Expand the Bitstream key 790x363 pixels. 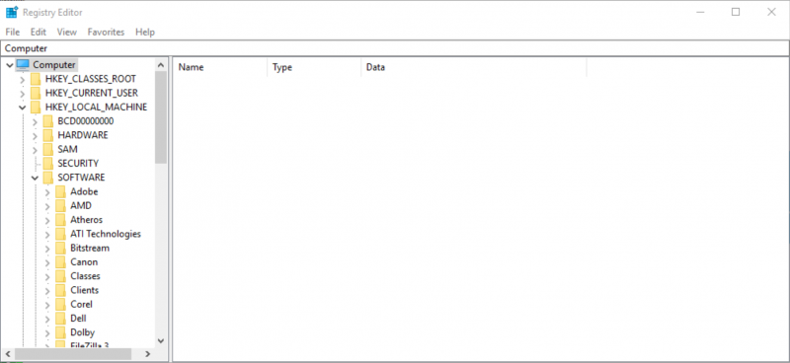(47, 249)
